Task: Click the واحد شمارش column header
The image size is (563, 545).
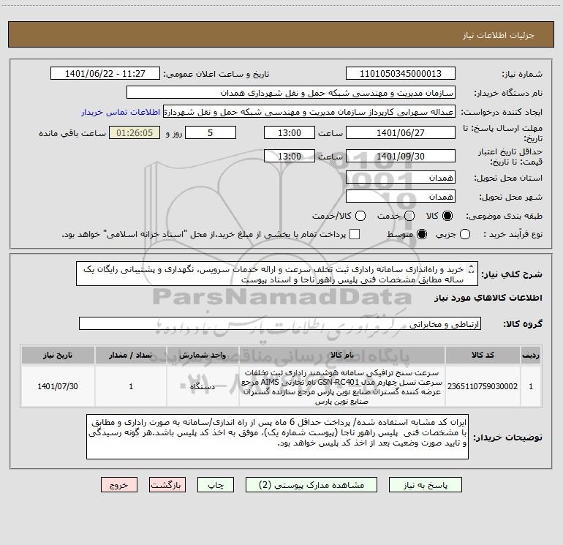Action: (x=203, y=355)
